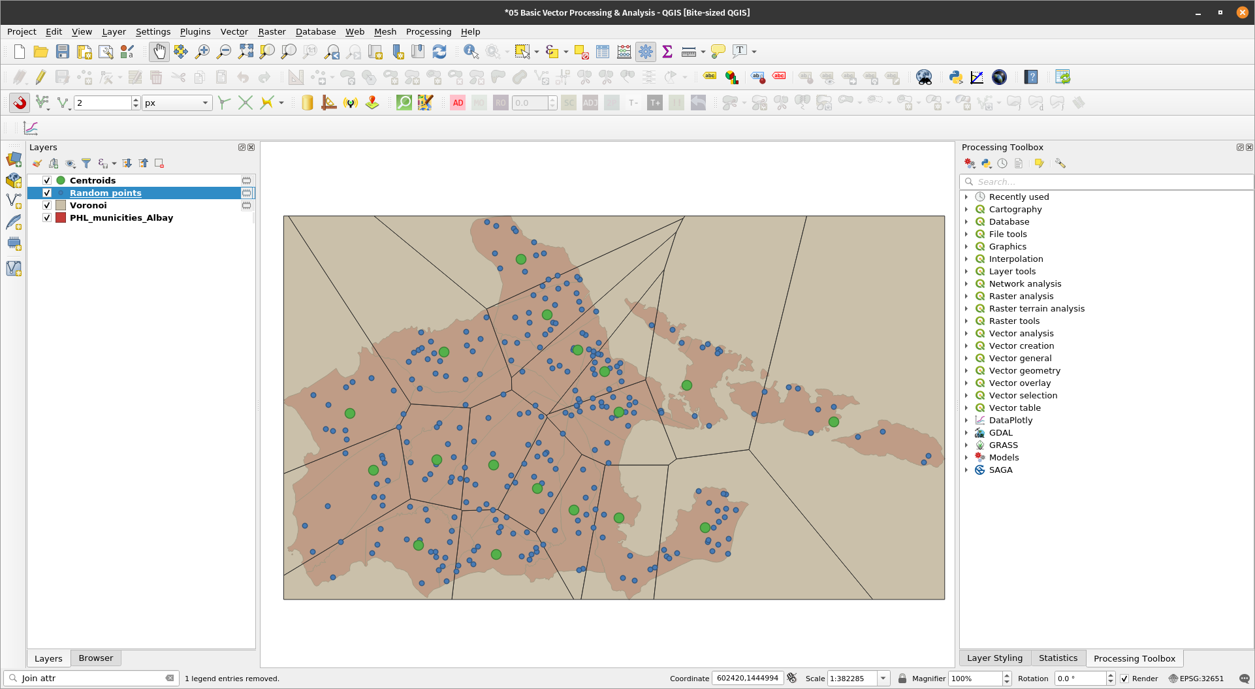Image resolution: width=1255 pixels, height=689 pixels.
Task: Click the Zoom Full extent icon
Action: pyautogui.click(x=246, y=52)
